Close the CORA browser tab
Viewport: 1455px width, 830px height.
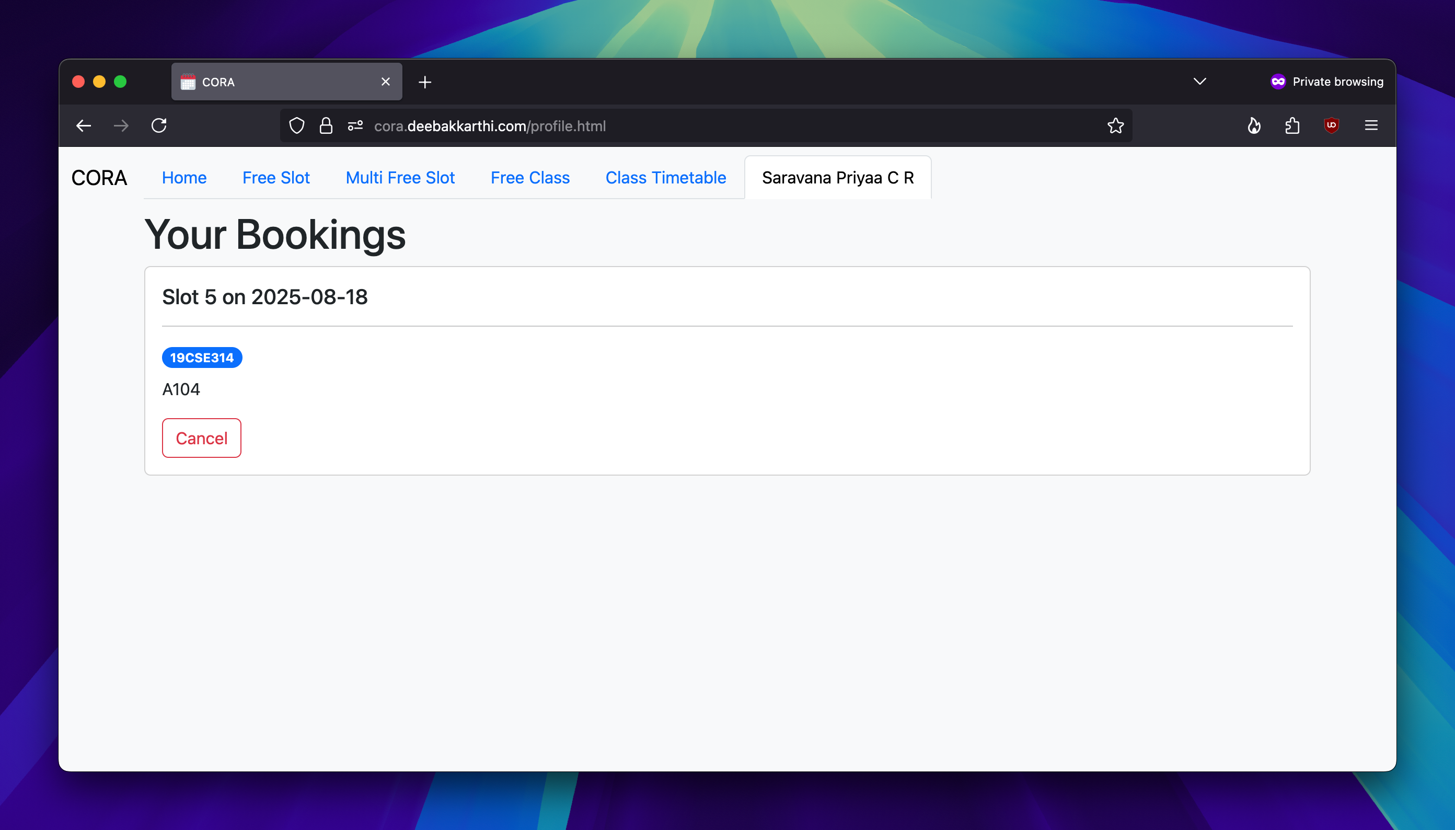click(x=386, y=82)
